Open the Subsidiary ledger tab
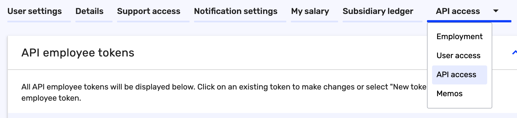The height and width of the screenshot is (118, 517). pyautogui.click(x=378, y=11)
